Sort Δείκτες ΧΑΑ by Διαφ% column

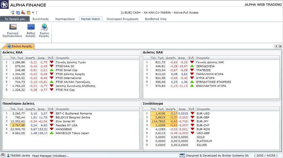30,58
